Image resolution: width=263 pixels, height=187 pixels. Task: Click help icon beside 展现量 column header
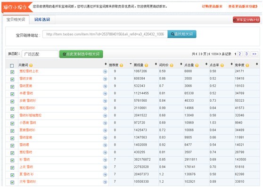tap(146, 65)
